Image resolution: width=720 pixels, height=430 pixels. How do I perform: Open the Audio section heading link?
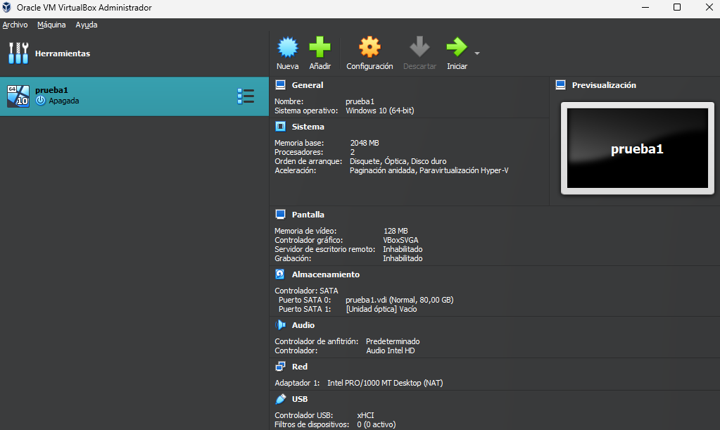pyautogui.click(x=303, y=325)
